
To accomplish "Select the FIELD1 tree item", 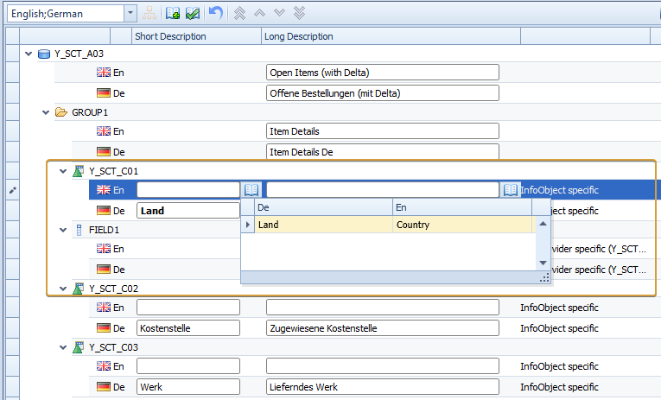I will 104,230.
